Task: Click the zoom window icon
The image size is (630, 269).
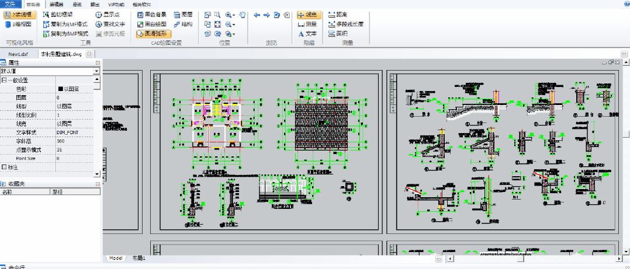Action: pyautogui.click(x=217, y=15)
